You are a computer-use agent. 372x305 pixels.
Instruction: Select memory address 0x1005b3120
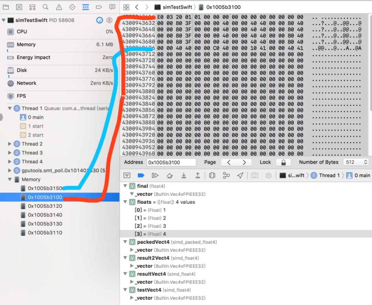tap(45, 206)
